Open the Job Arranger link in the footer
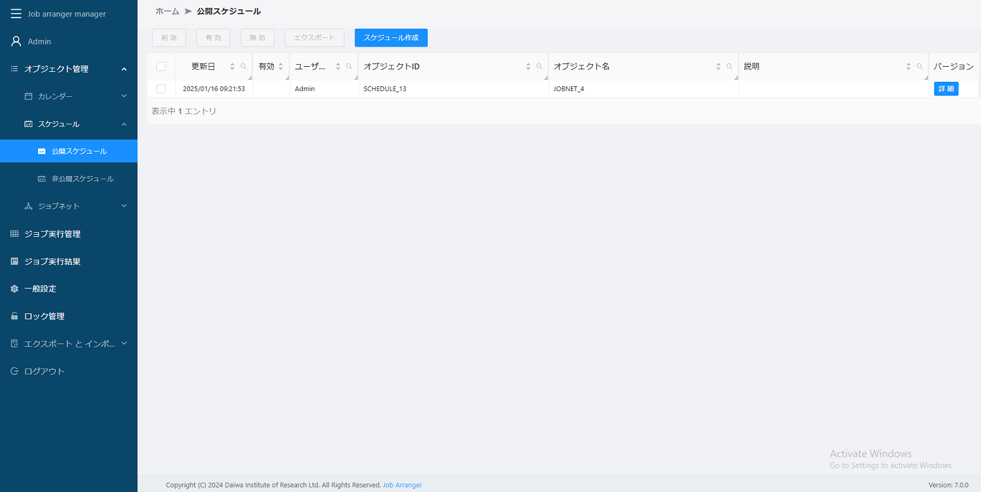The image size is (981, 492). [x=402, y=485]
